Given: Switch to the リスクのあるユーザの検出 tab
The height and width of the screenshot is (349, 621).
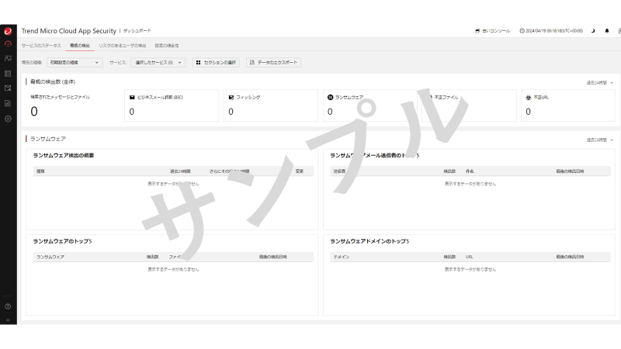Looking at the screenshot, I should (122, 46).
